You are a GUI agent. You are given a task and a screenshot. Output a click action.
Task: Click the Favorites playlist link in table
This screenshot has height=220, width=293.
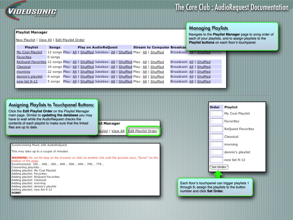pyautogui.click(x=24, y=57)
